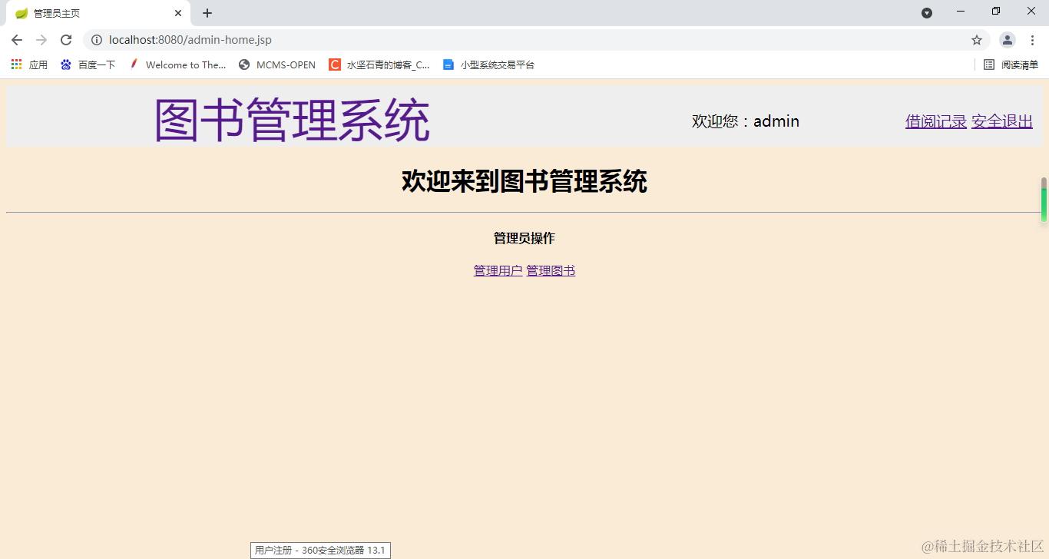Click the bookmark star in address bar
Viewport: 1049px width, 559px height.
click(976, 39)
